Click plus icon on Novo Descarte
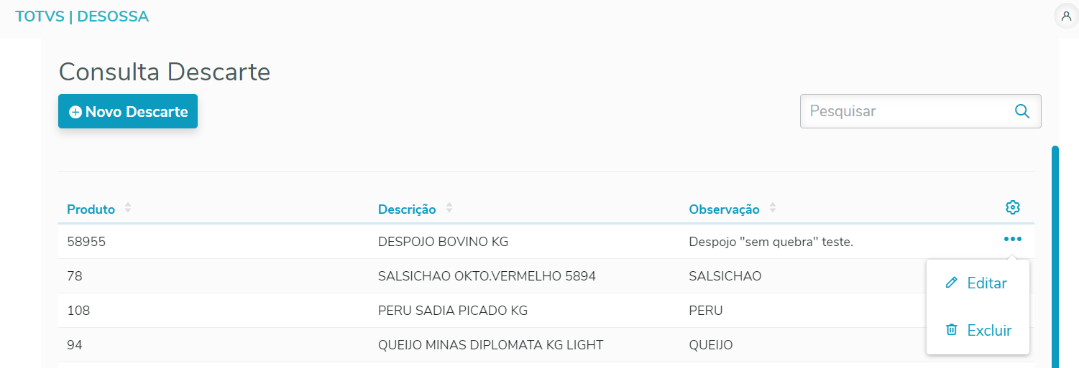Viewport: 1079px width, 368px height. 75,112
